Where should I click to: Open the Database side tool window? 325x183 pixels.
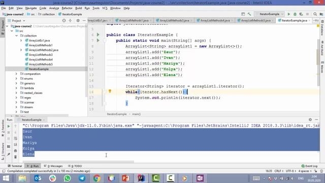click(x=322, y=28)
